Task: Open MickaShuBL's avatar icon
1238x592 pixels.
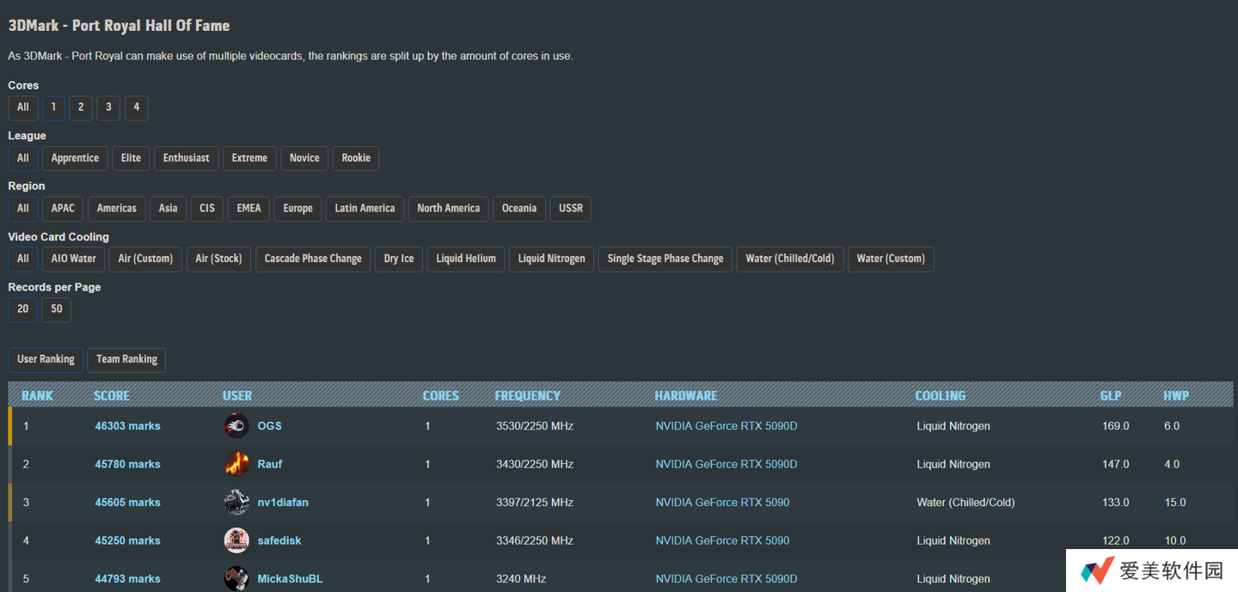Action: pyautogui.click(x=236, y=578)
